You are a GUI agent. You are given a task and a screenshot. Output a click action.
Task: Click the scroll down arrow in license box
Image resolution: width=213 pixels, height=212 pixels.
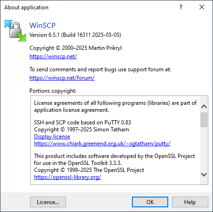(x=204, y=174)
